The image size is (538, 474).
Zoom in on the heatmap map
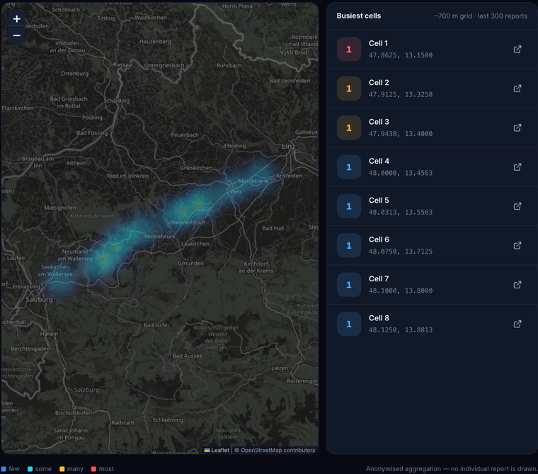click(16, 19)
